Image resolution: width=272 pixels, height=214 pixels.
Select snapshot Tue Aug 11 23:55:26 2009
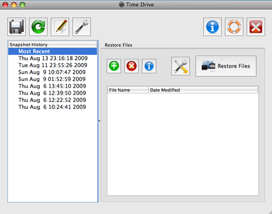52,65
